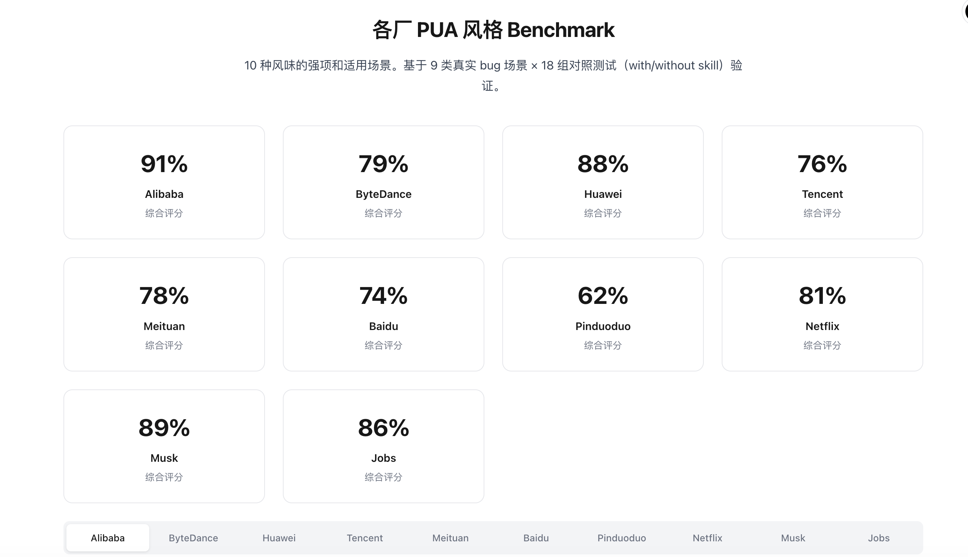Open the Huawei tab

[x=279, y=538]
